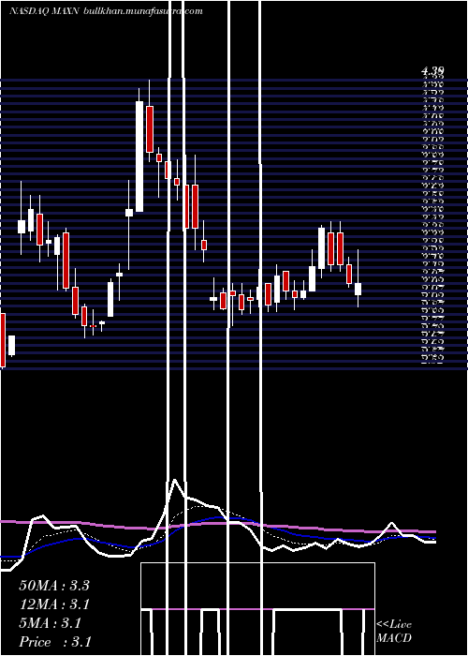Screen dimensions: 468x656
Task: Select the 50MA : 3.3 readout
Action: click(54, 586)
